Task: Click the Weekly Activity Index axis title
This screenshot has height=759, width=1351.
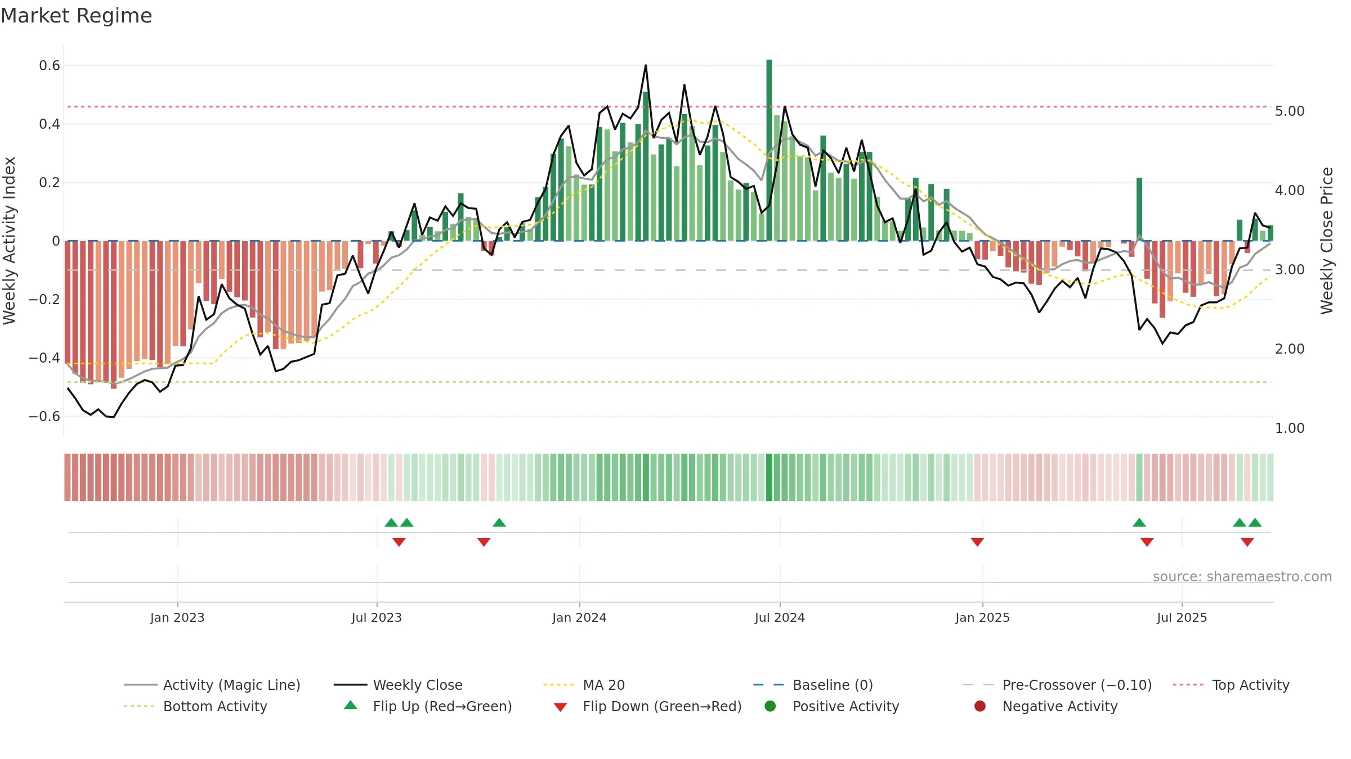Action: [9, 241]
